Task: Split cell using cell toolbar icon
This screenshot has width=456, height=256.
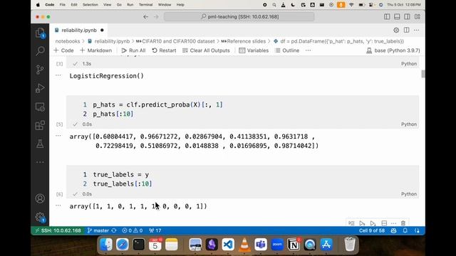Action: pyautogui.click(x=384, y=223)
